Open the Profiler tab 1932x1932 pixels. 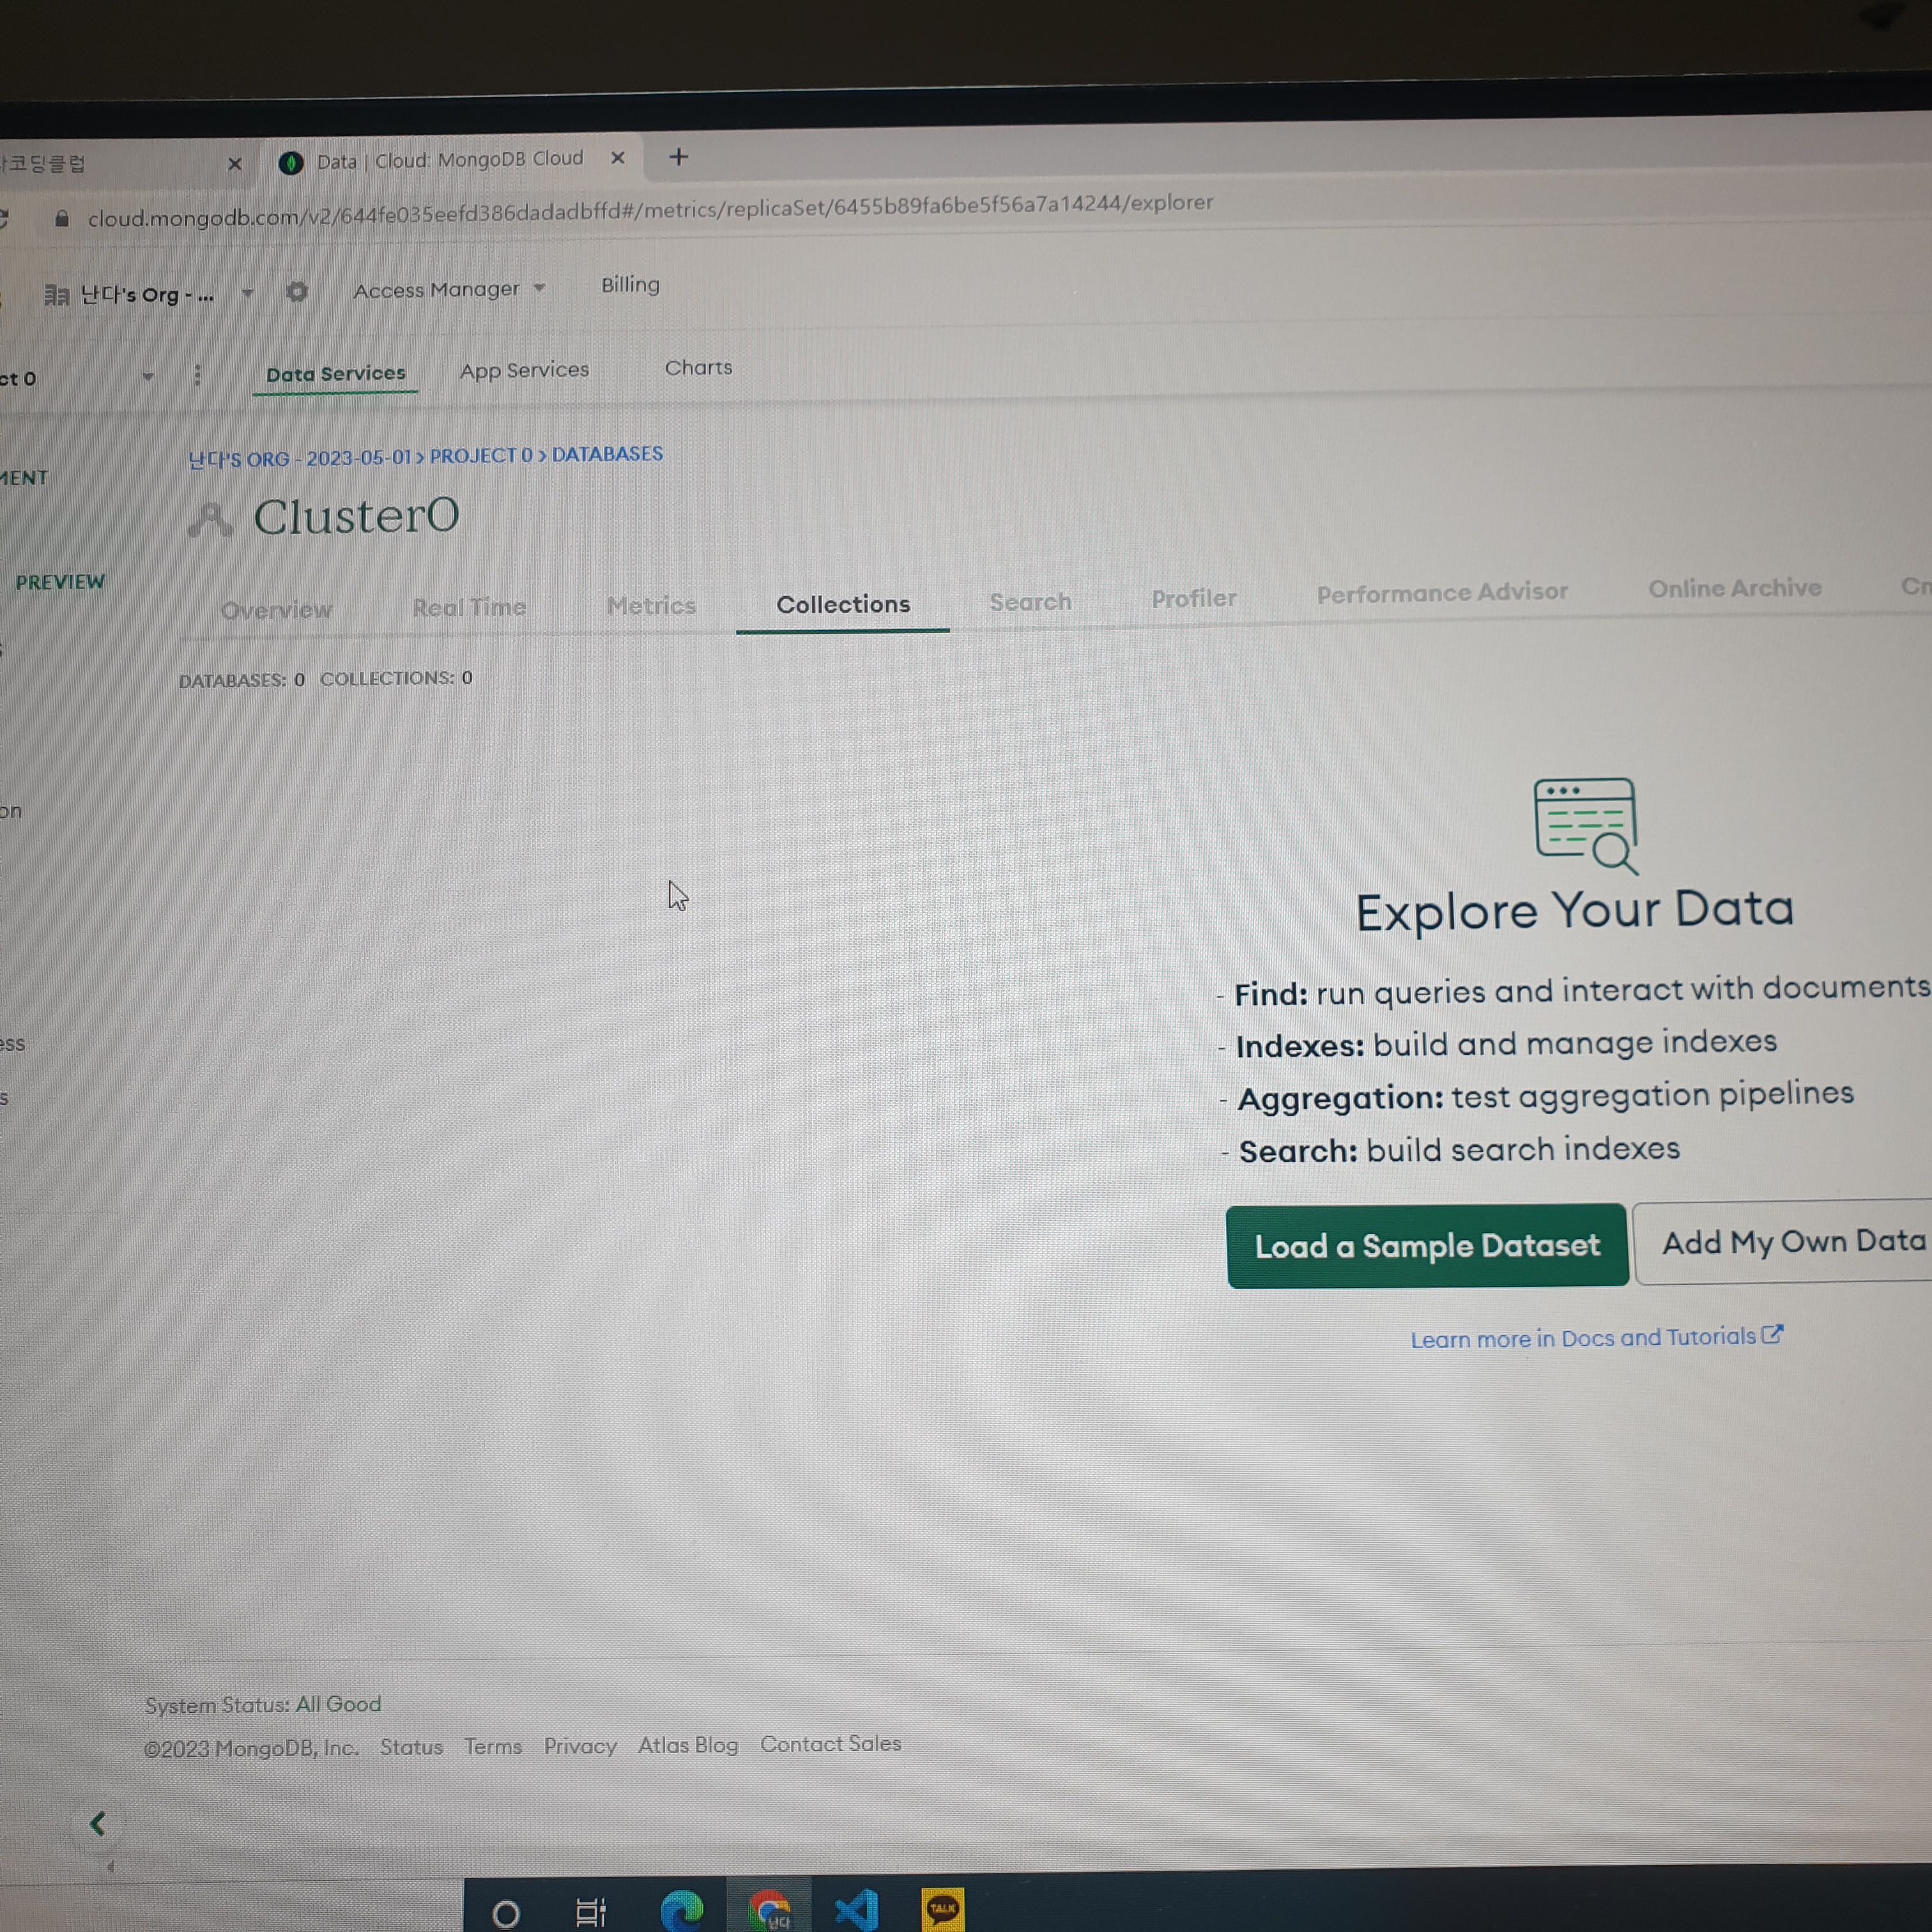click(x=1194, y=598)
